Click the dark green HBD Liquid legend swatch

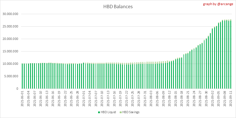pos(98,112)
